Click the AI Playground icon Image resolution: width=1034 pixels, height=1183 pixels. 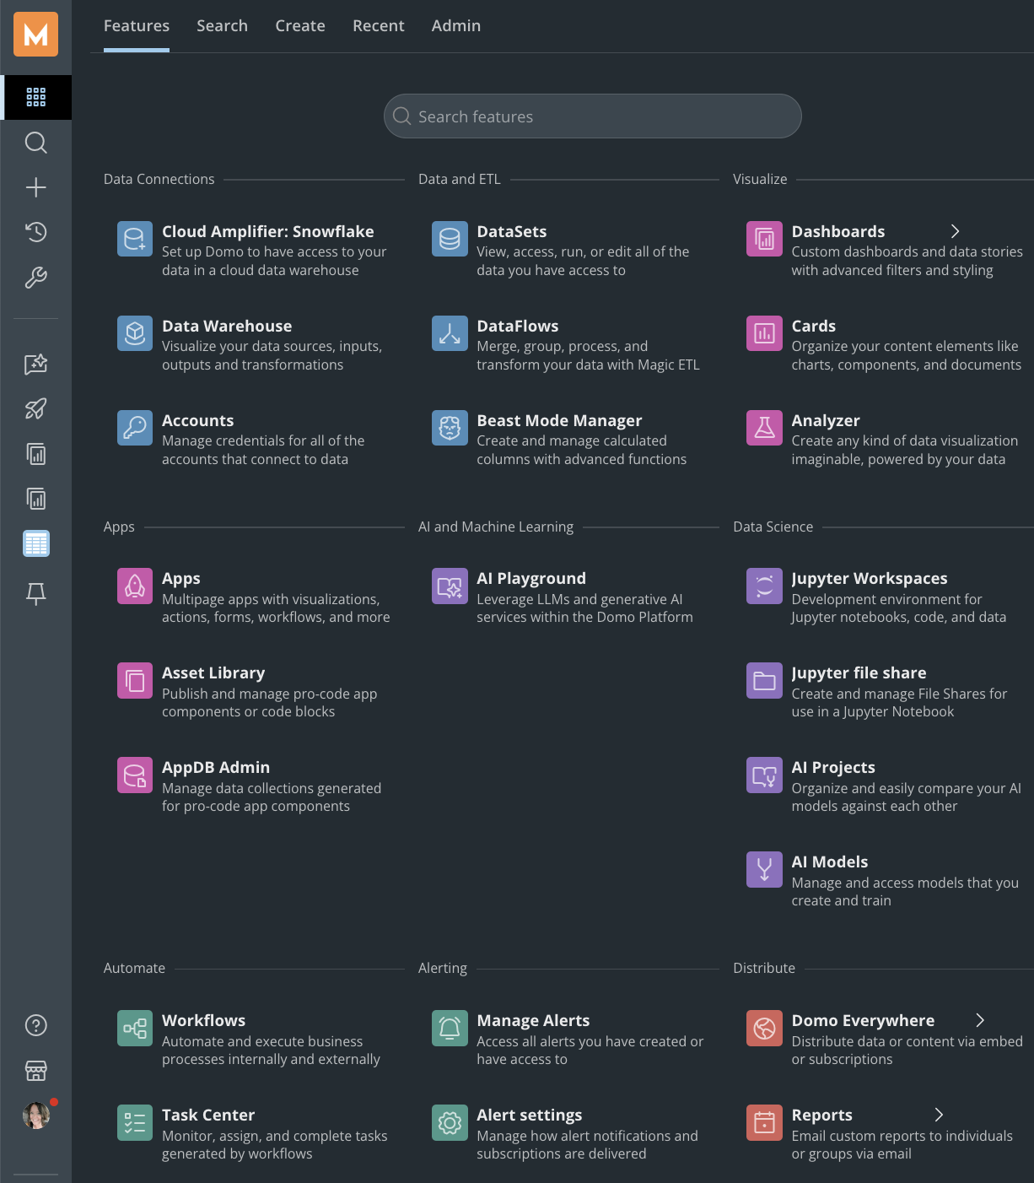click(450, 586)
